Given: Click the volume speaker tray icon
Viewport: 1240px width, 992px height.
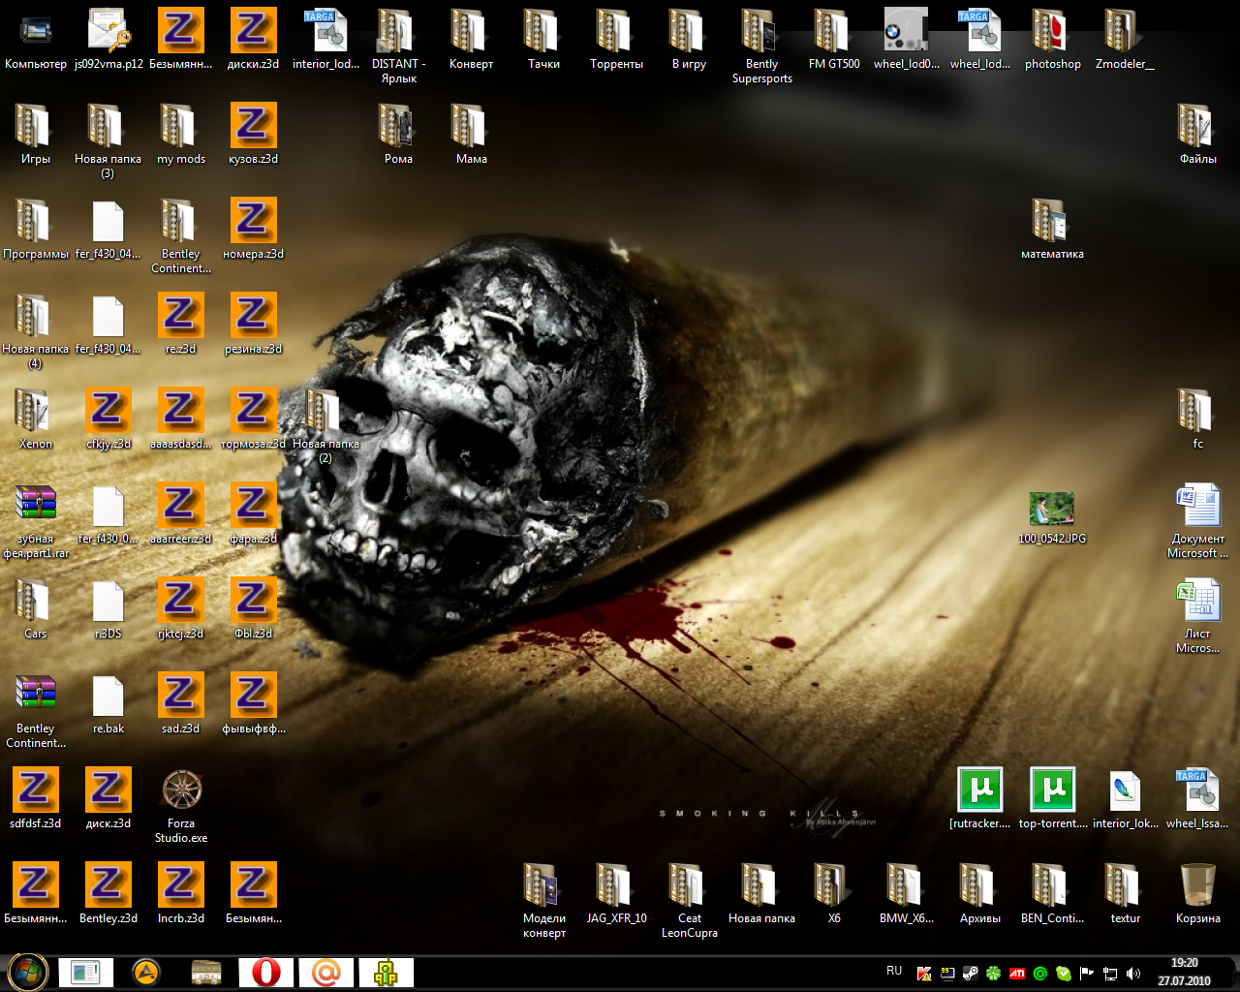Looking at the screenshot, I should tap(1133, 973).
